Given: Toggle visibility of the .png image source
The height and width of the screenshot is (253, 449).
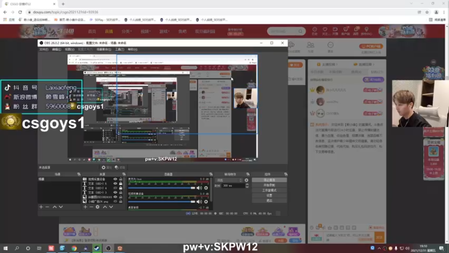Looking at the screenshot, I should point(115,201).
